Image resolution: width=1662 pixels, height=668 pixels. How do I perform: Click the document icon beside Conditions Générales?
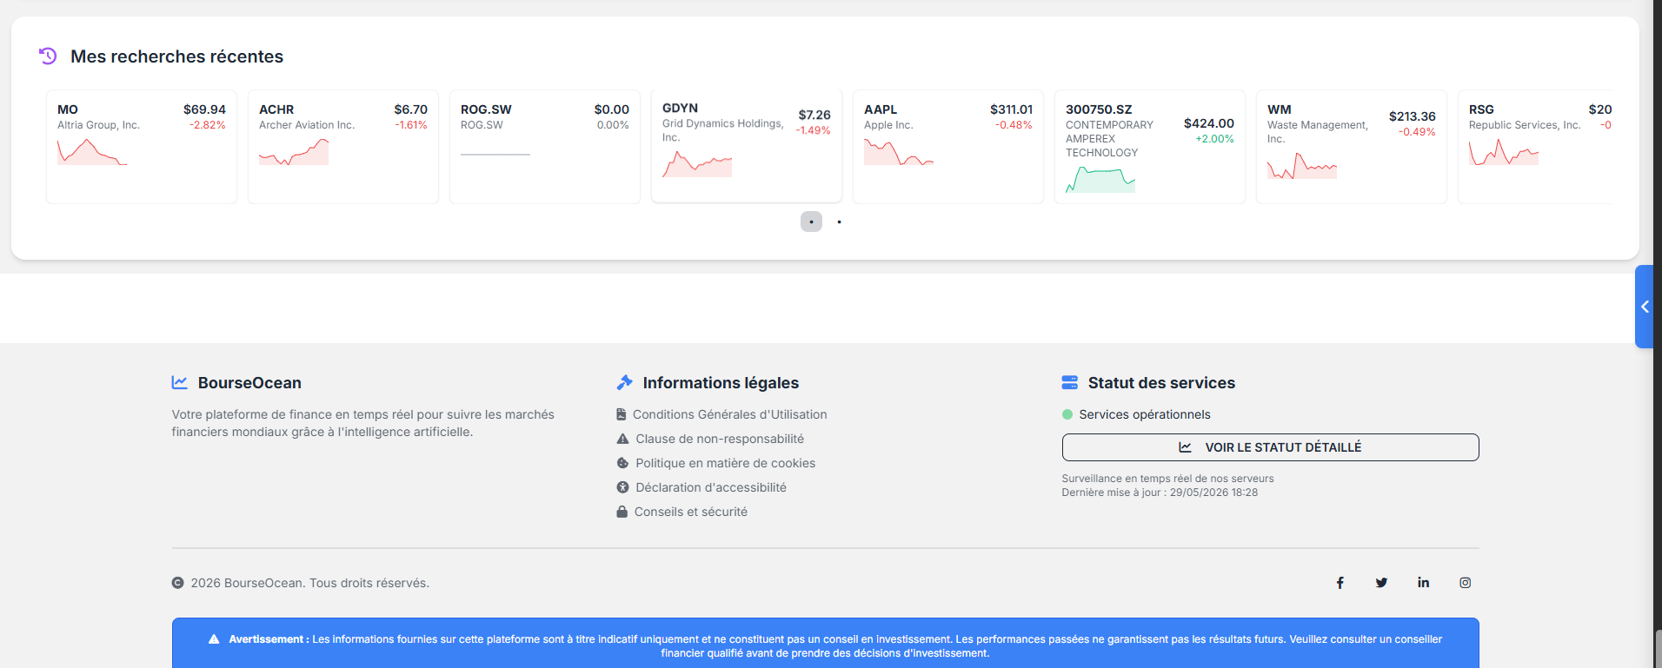tap(621, 414)
